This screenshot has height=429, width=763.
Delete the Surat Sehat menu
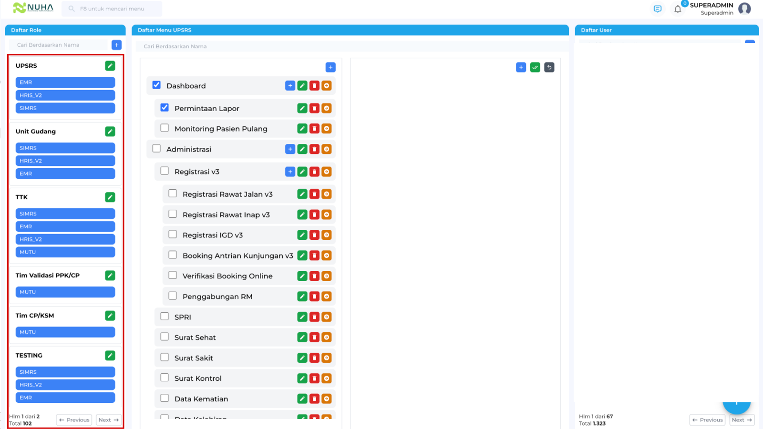click(x=314, y=337)
